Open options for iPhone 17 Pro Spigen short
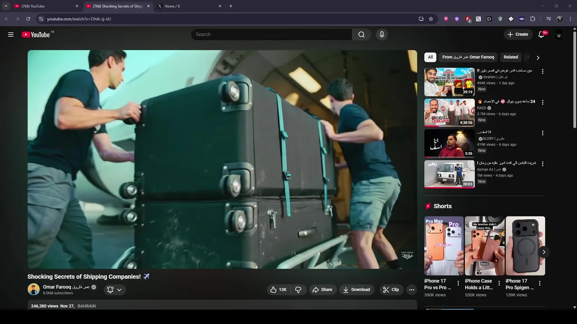The height and width of the screenshot is (324, 577). point(540,283)
